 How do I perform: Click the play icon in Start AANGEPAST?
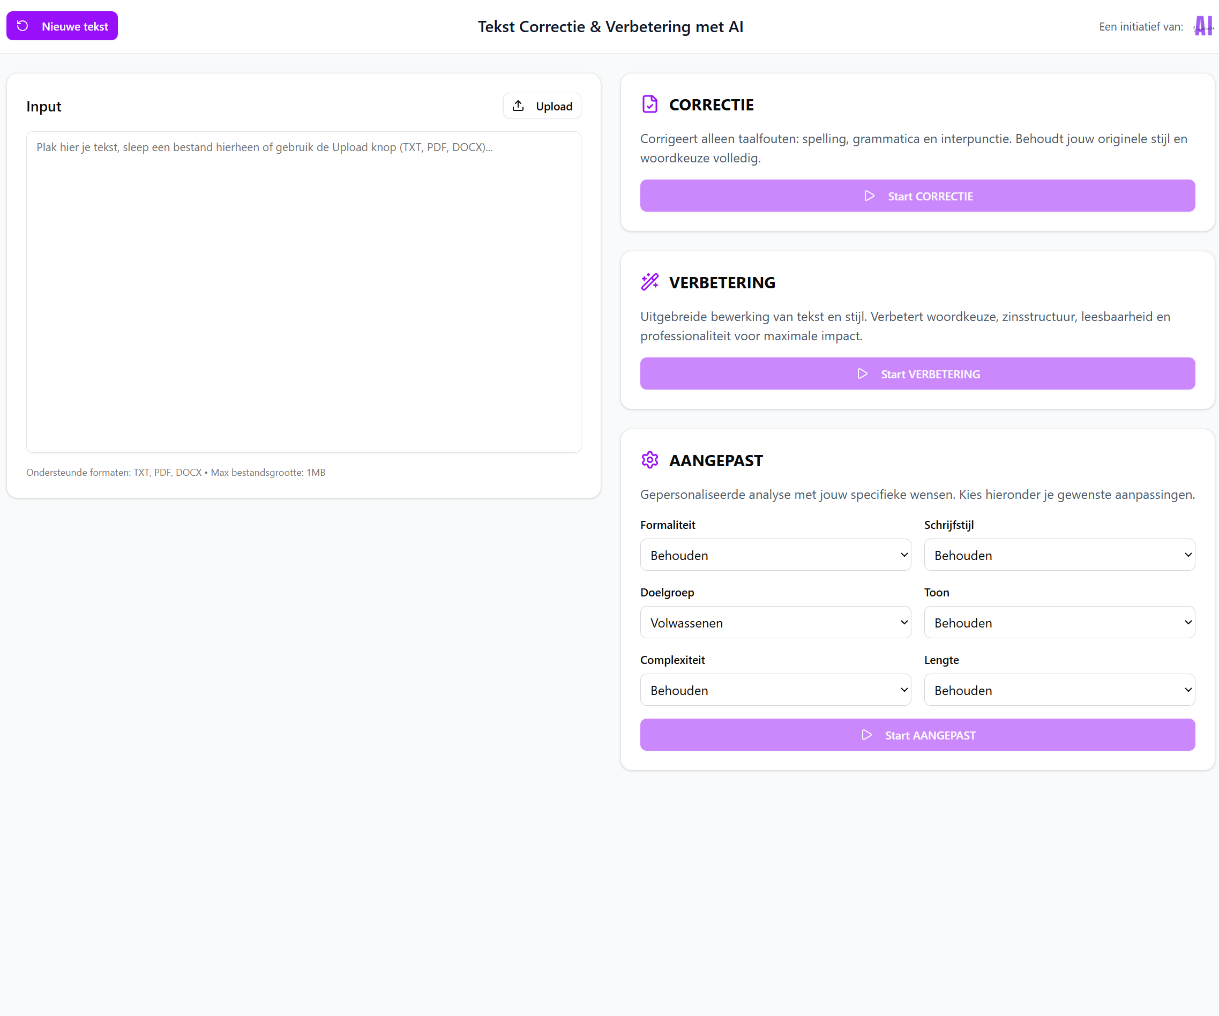pyautogui.click(x=866, y=735)
